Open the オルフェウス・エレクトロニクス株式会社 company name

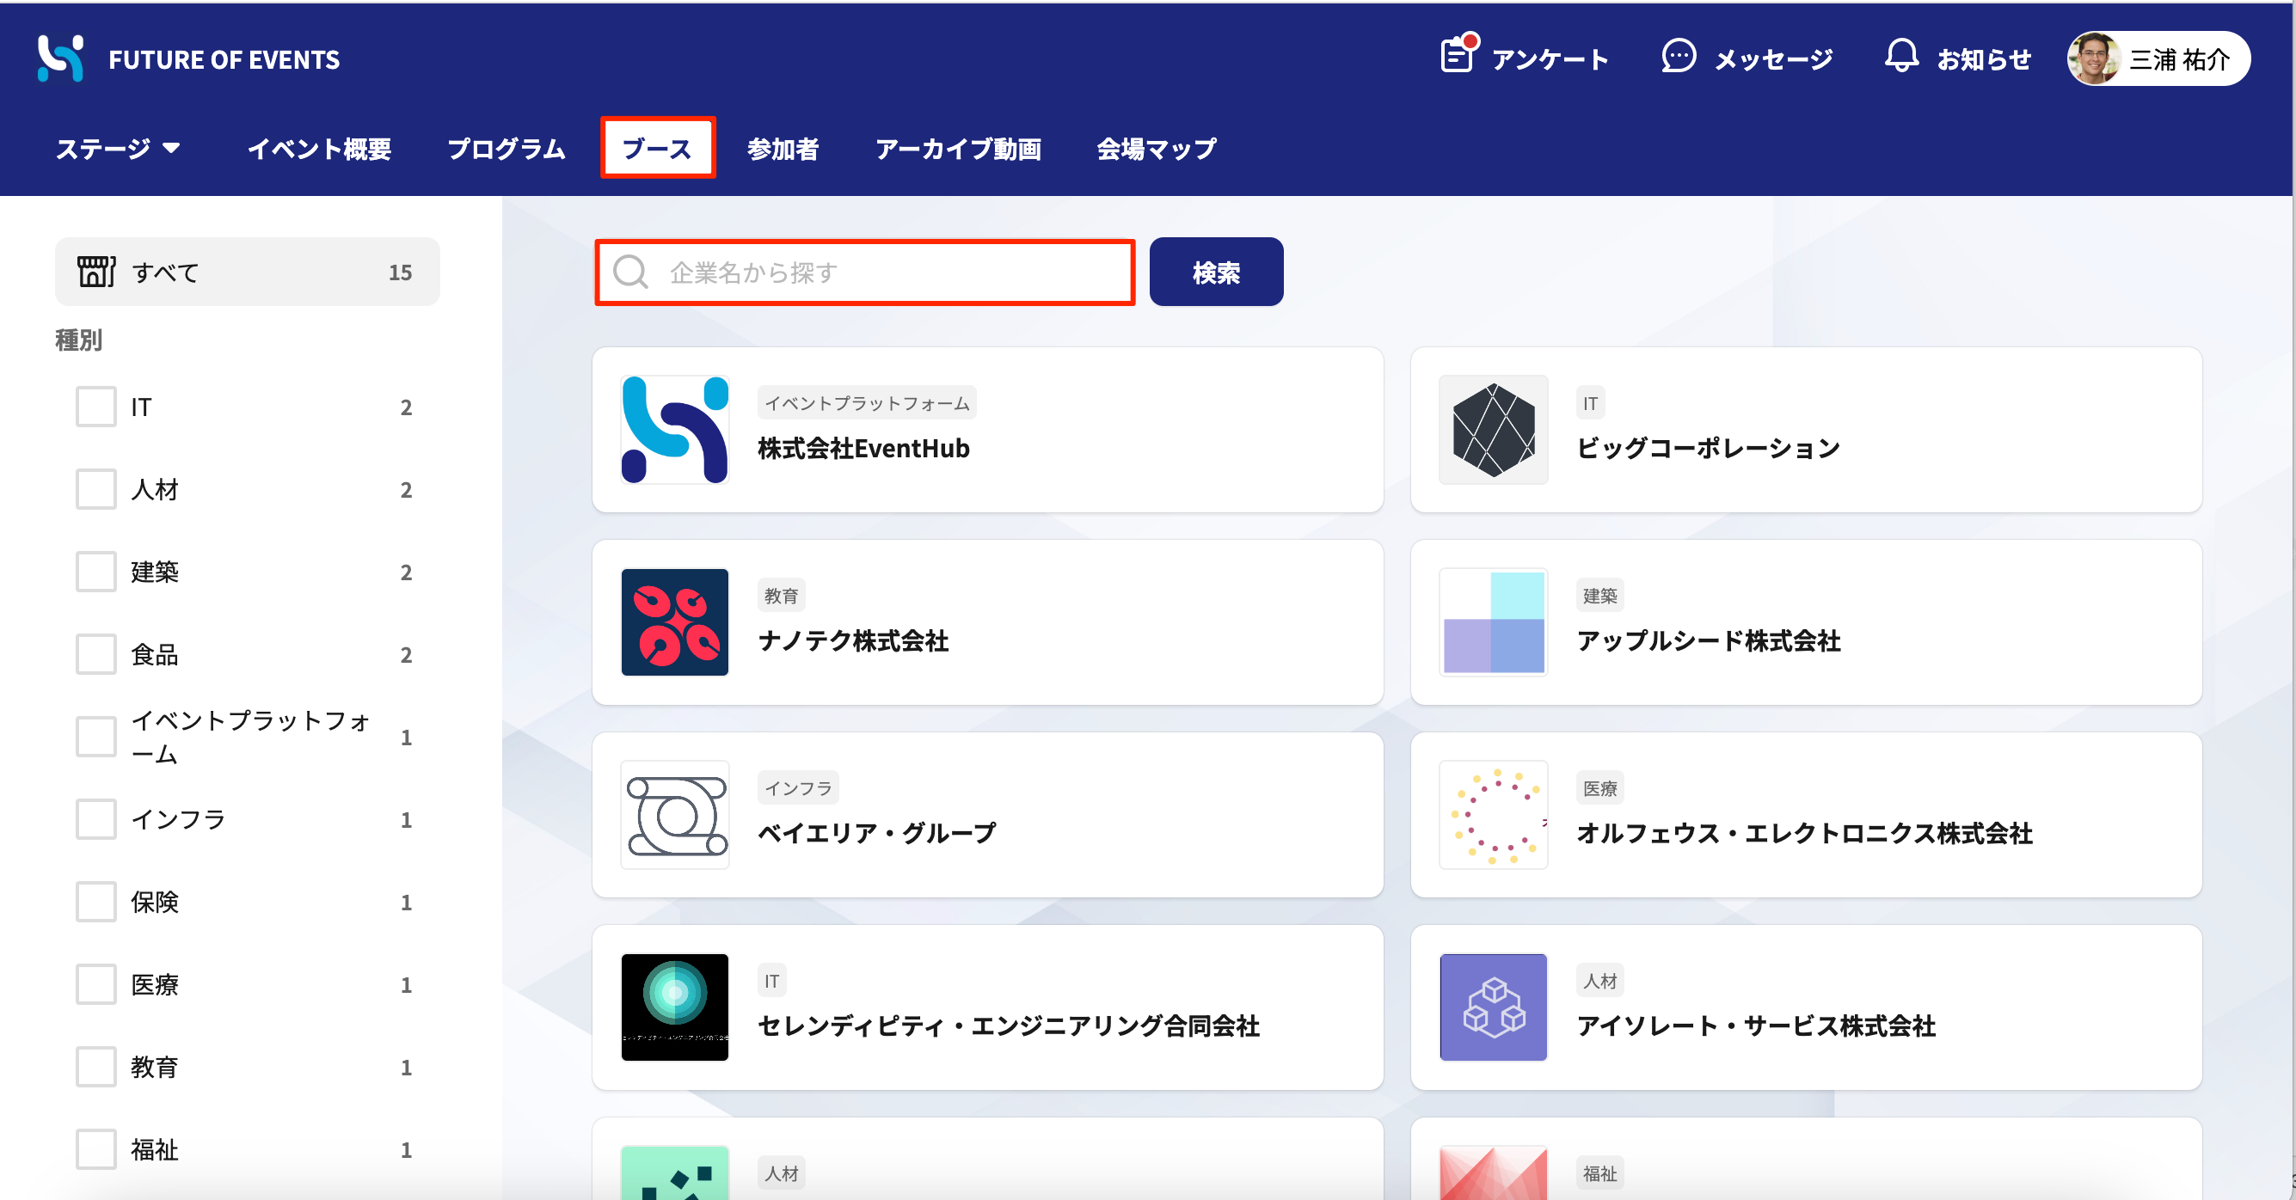click(x=1804, y=833)
